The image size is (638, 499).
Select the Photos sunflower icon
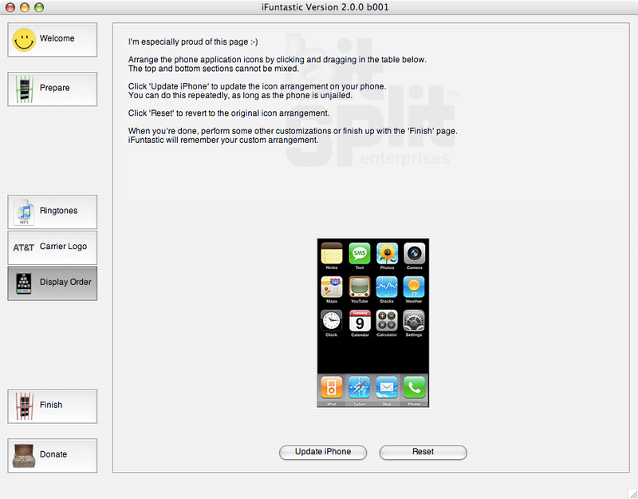(387, 253)
